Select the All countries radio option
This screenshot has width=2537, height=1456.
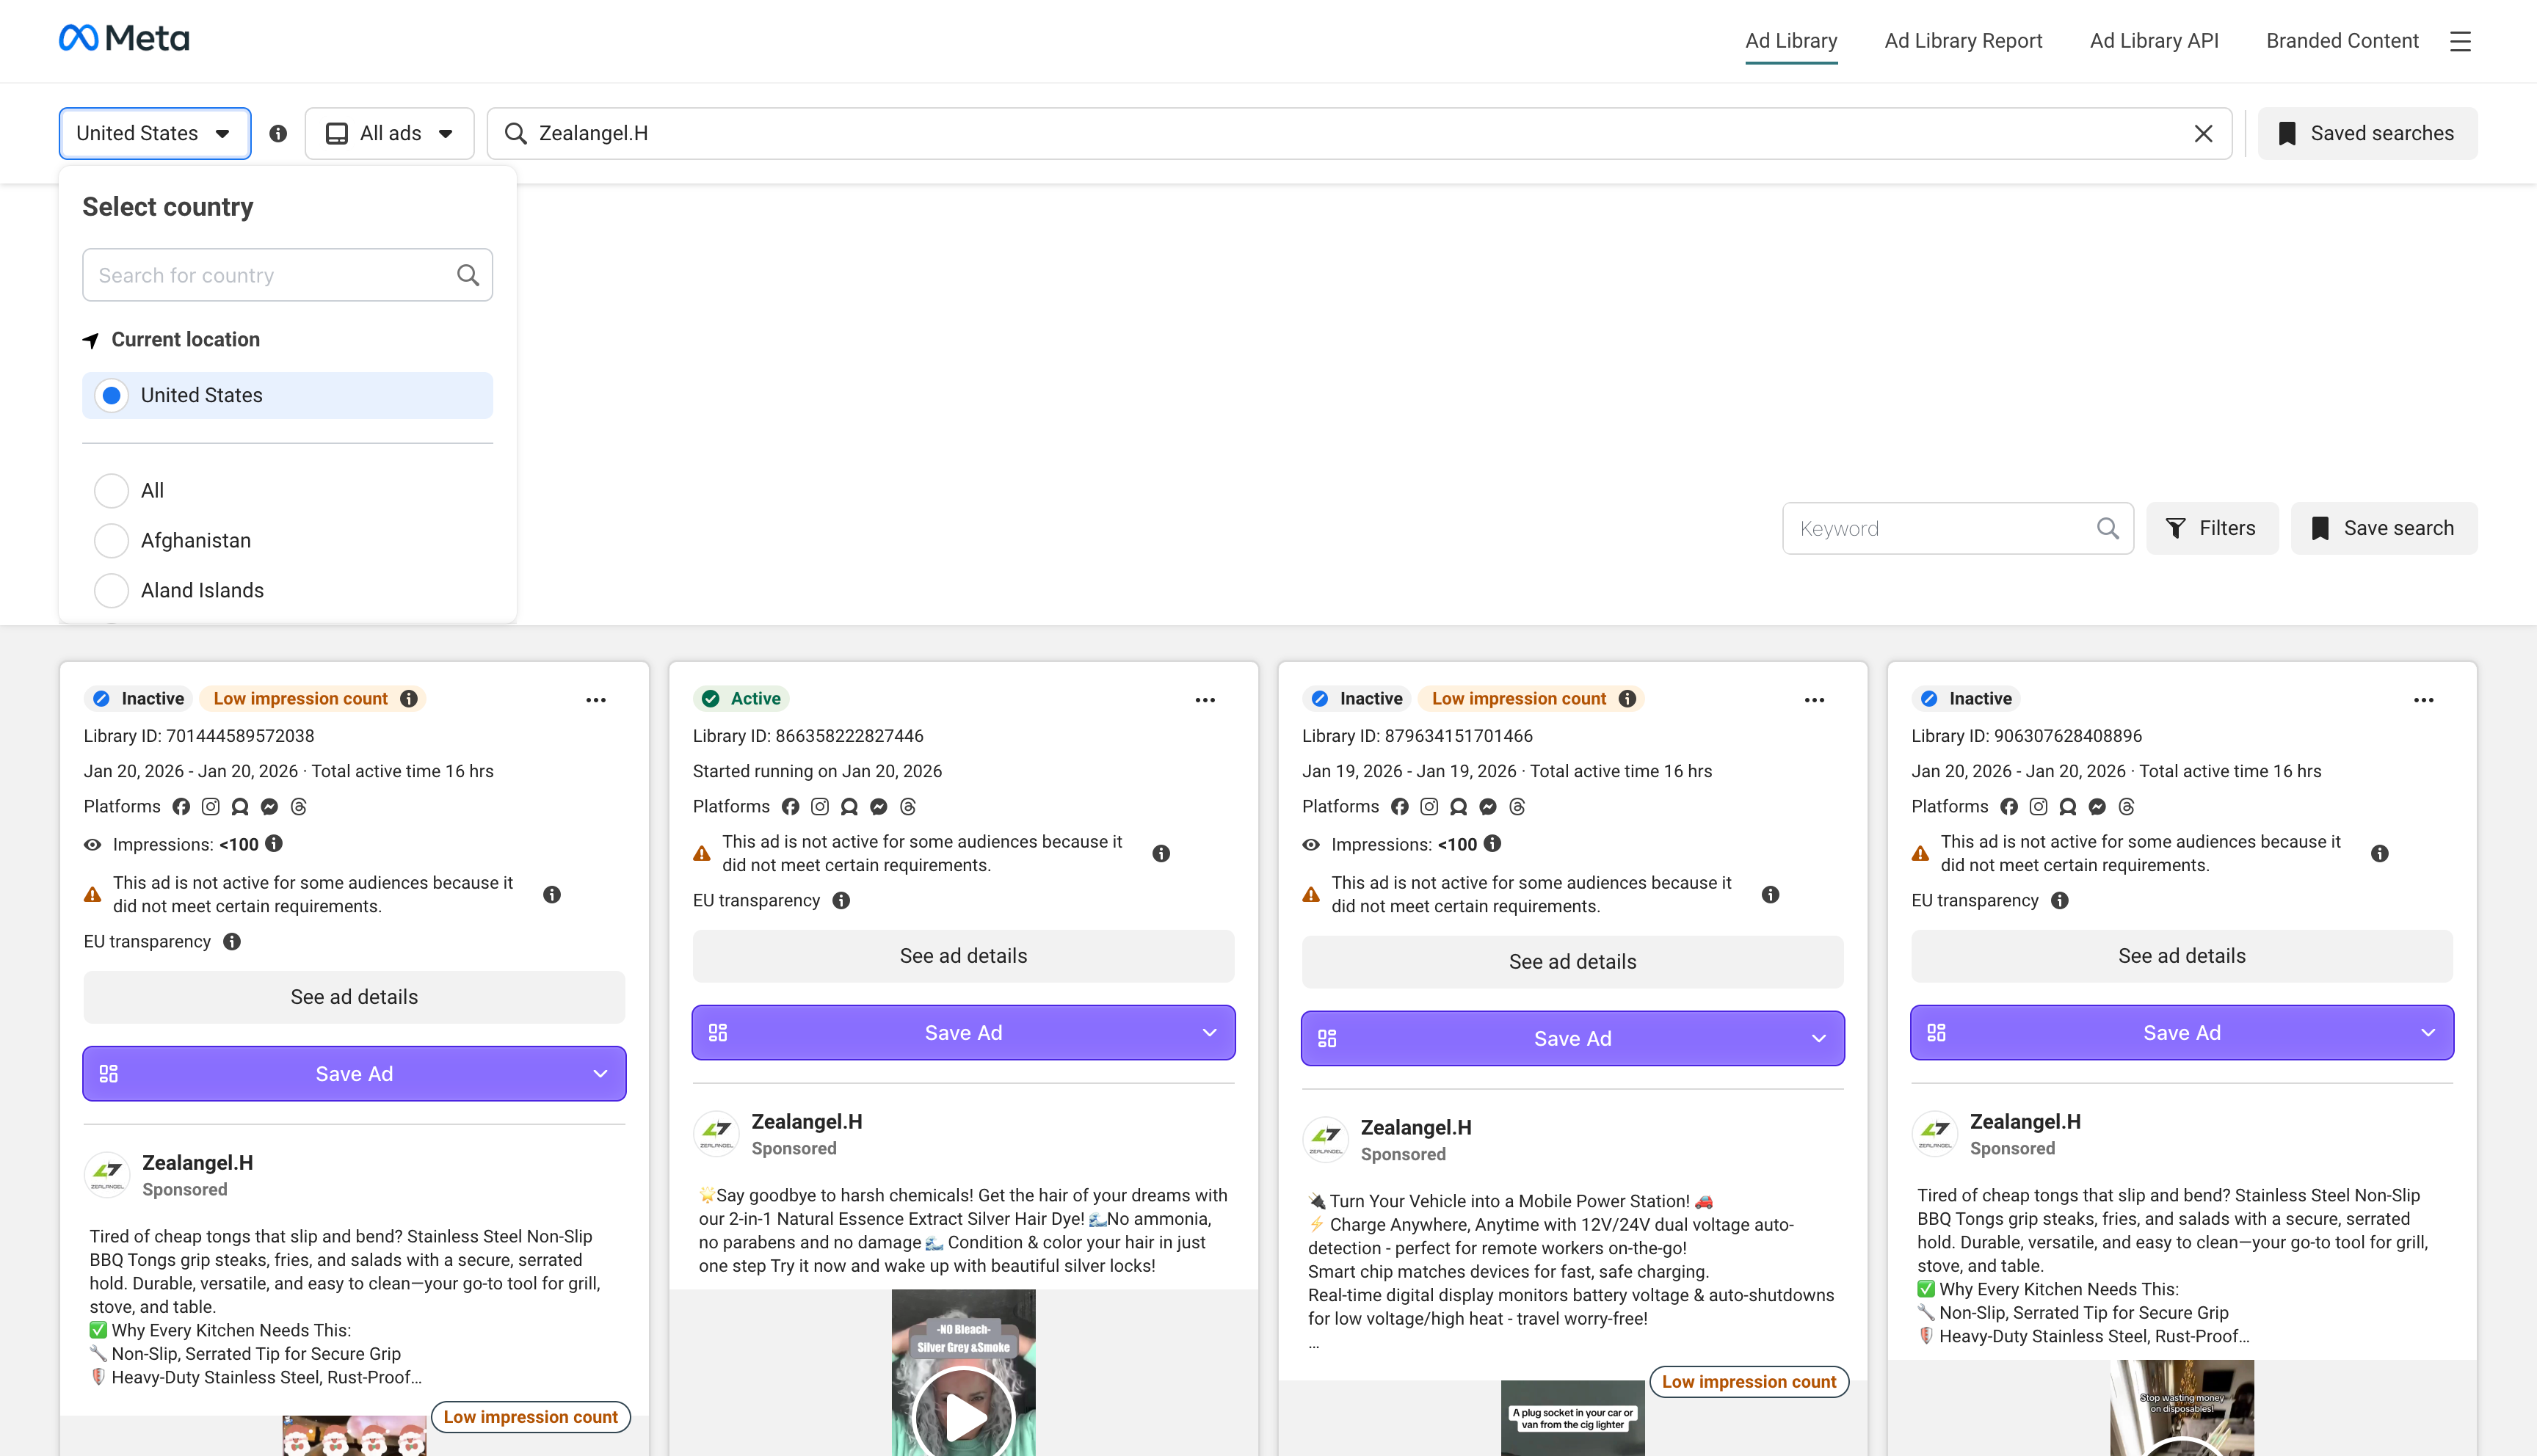point(111,491)
